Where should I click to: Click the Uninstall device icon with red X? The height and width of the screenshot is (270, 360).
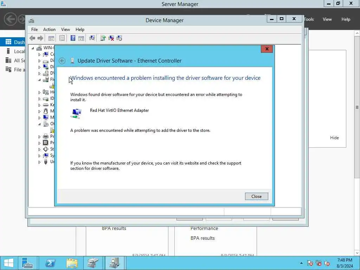(x=111, y=38)
